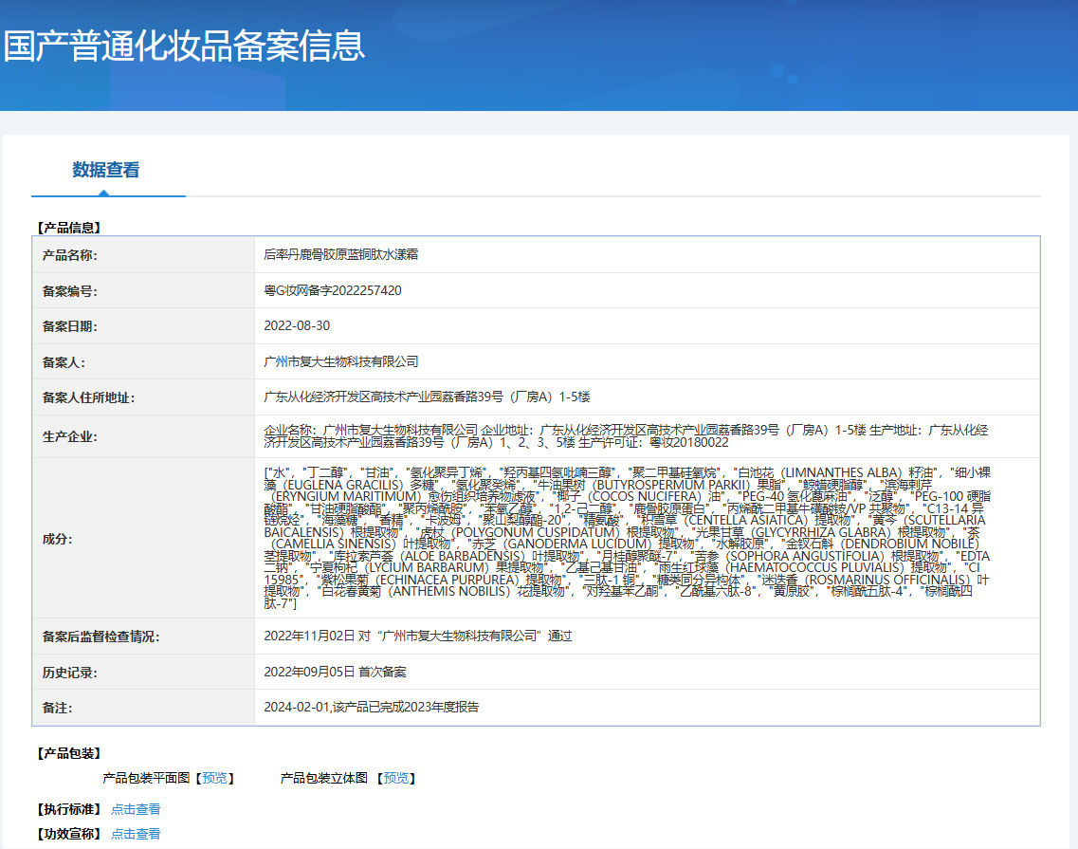This screenshot has height=849, width=1078.
Task: Open 点击查看 link for 功效宣称
Action: point(136,834)
